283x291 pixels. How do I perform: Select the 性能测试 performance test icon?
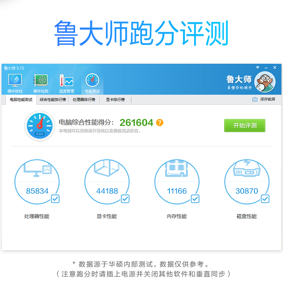point(92,83)
